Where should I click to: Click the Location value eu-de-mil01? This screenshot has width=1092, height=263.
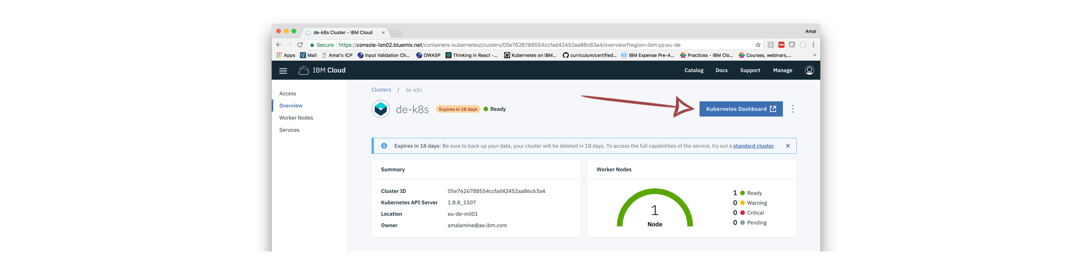click(x=462, y=214)
